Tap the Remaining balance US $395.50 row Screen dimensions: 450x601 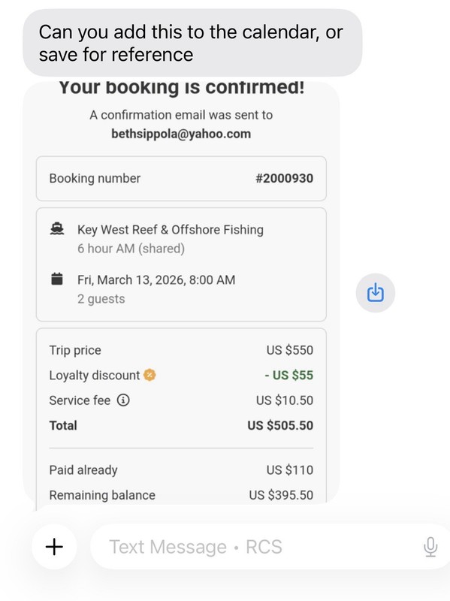point(181,495)
